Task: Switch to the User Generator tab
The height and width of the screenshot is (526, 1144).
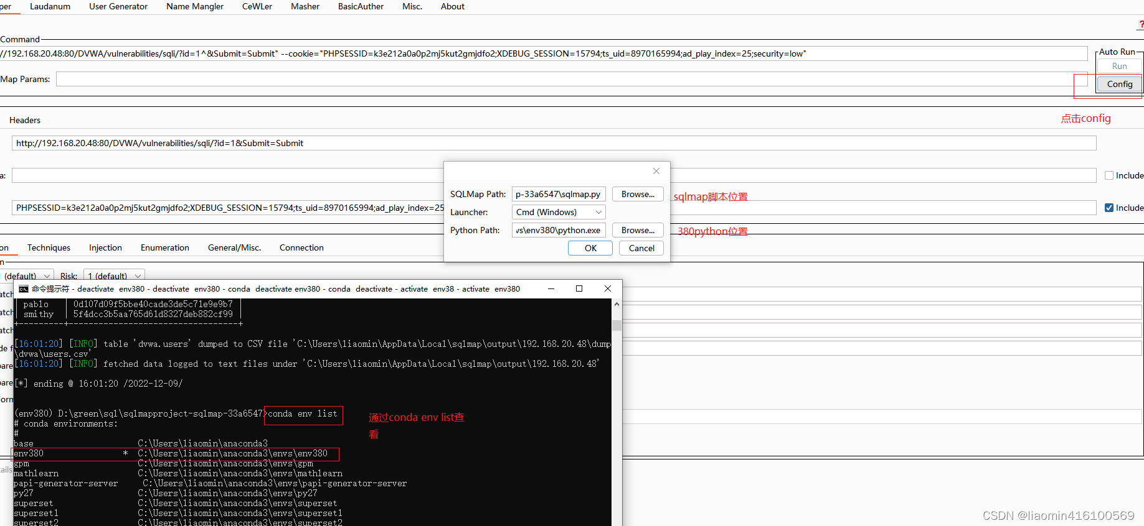Action: click(x=118, y=6)
